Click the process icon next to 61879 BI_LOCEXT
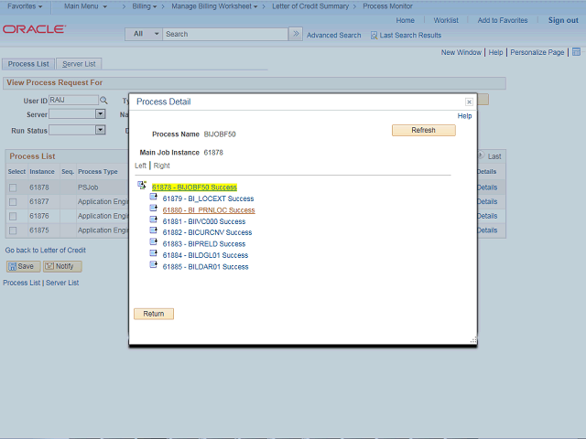Screen dimensions: 586x439 [154, 198]
